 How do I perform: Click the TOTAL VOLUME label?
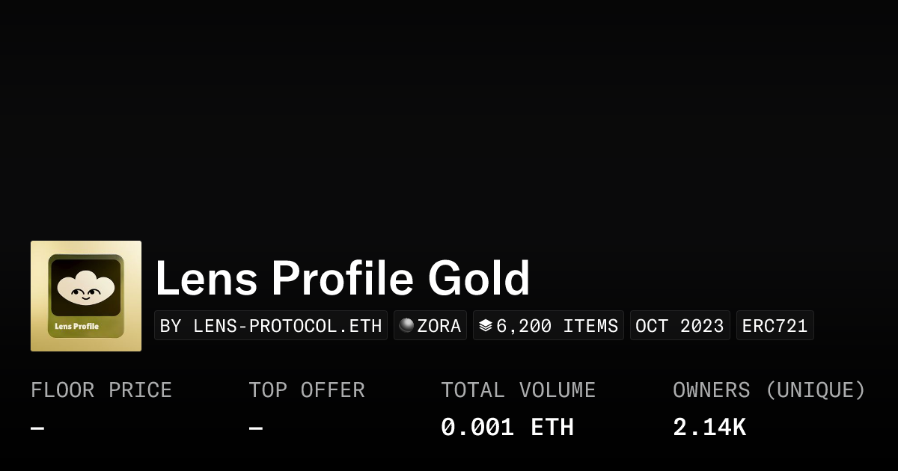pyautogui.click(x=518, y=390)
